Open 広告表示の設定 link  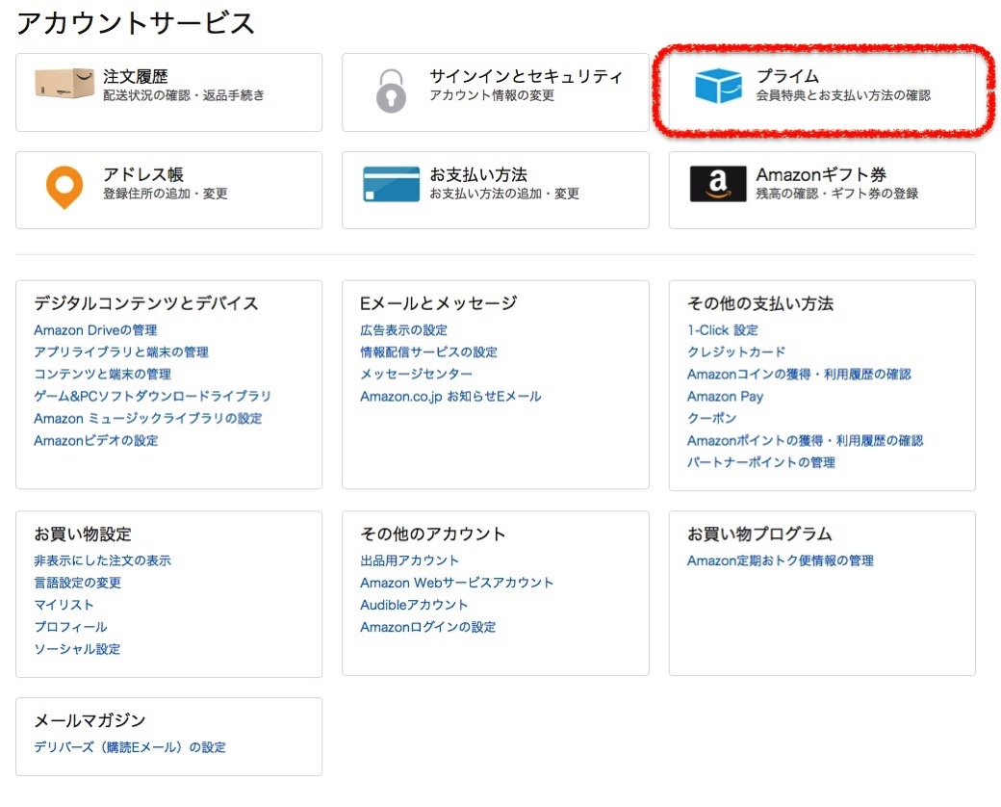coord(404,330)
